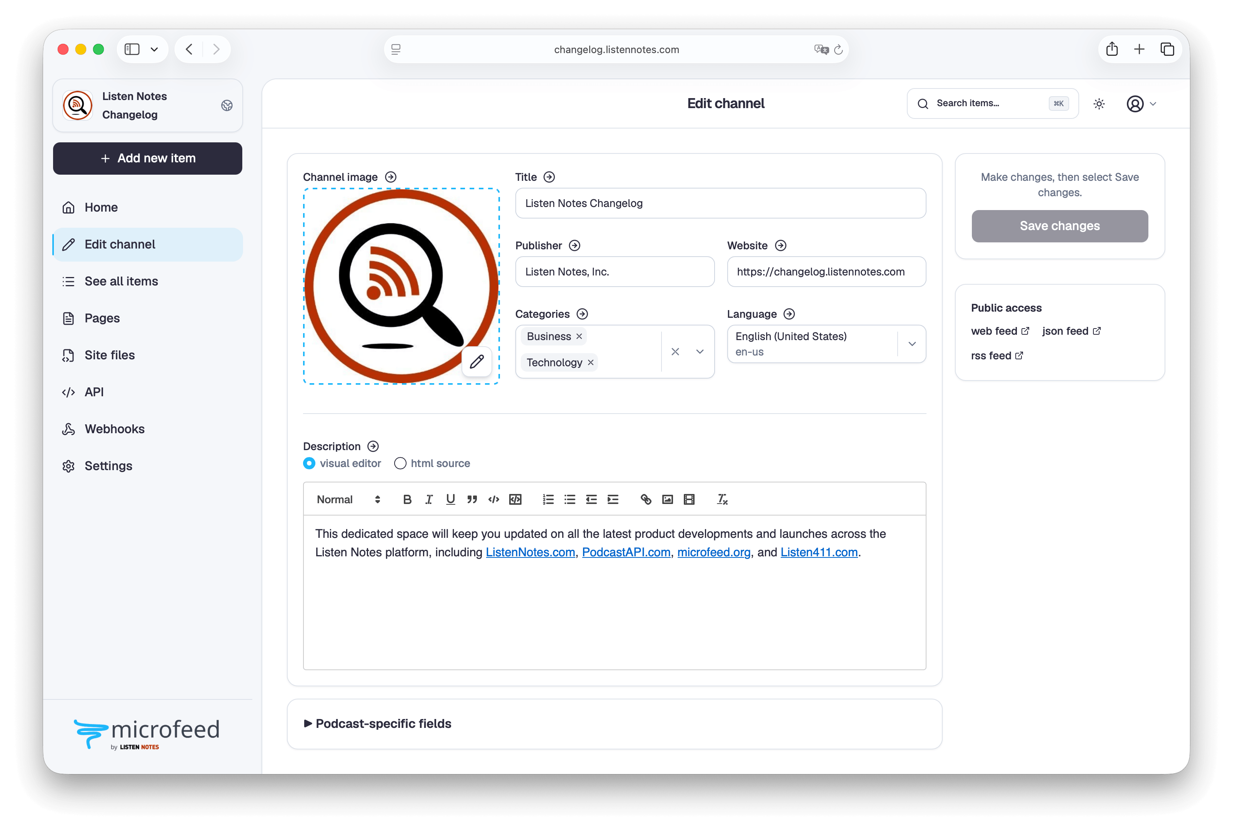The width and height of the screenshot is (1233, 831).
Task: Switch description to html source
Action: click(x=400, y=463)
